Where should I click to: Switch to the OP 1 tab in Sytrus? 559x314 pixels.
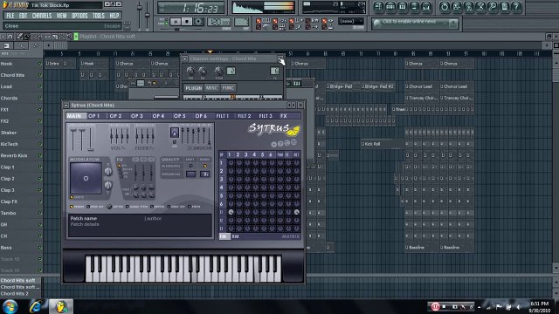93,116
